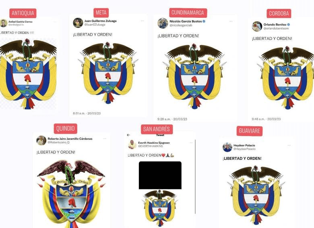Open the more options dots on Nicolás García Bustos's tweet
Image resolution: width=314 pixels, height=228 pixels.
(x=231, y=21)
